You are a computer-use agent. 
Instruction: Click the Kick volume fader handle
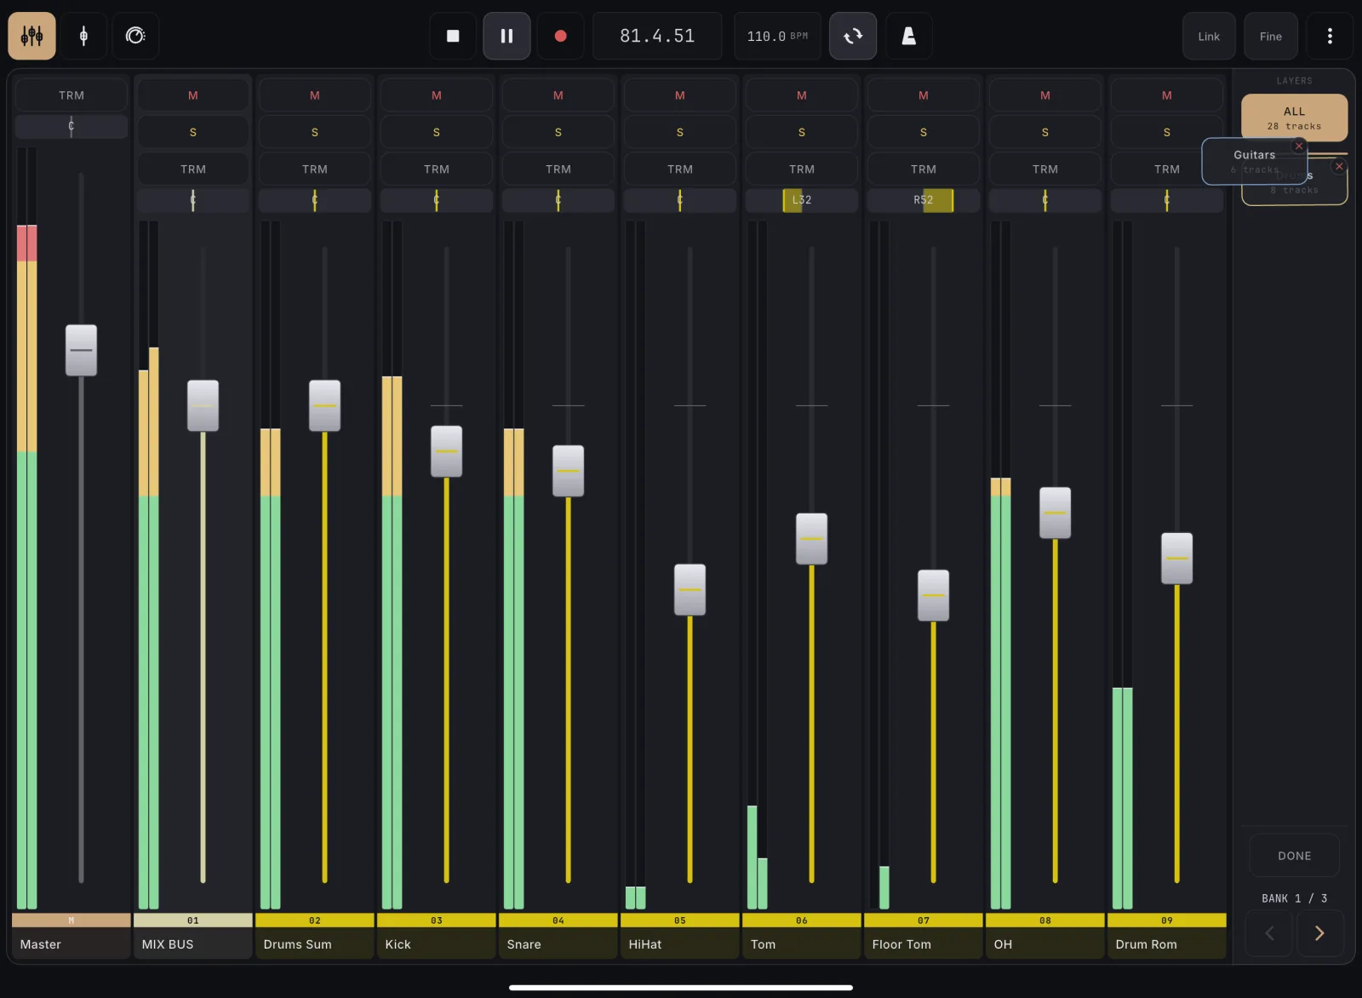click(x=446, y=451)
